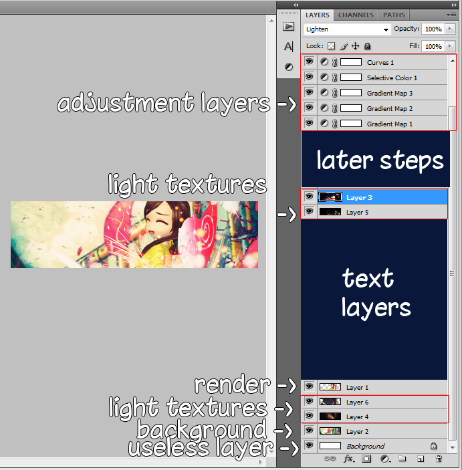462x470 pixels.
Task: Hide the Selective Color 1 layer
Action: tap(309, 77)
